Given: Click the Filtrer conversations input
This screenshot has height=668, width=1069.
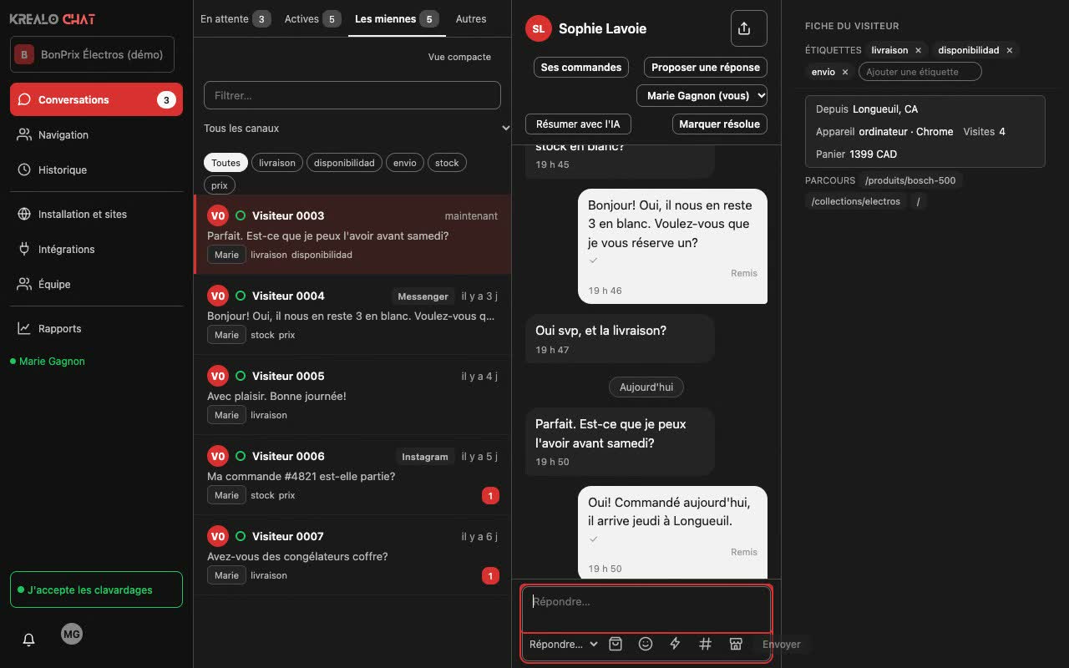Looking at the screenshot, I should (x=352, y=95).
